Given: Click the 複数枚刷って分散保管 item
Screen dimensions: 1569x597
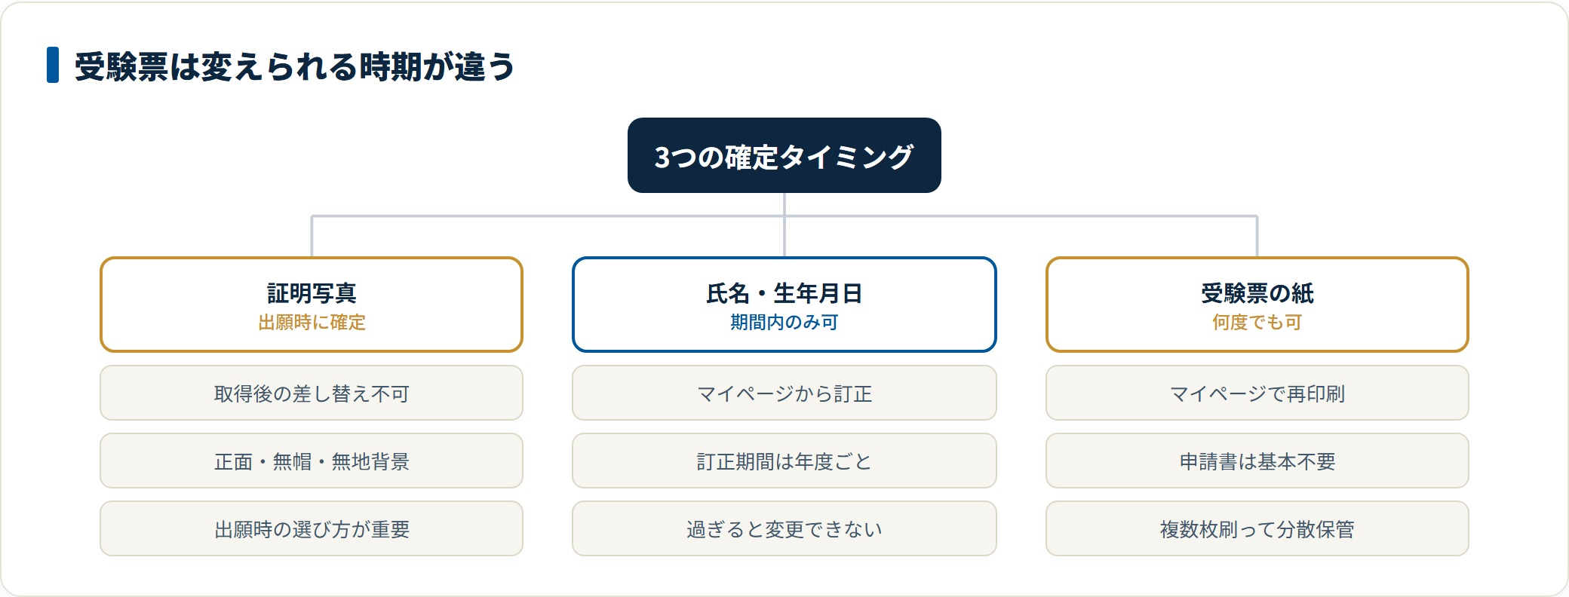Looking at the screenshot, I should 1257,528.
